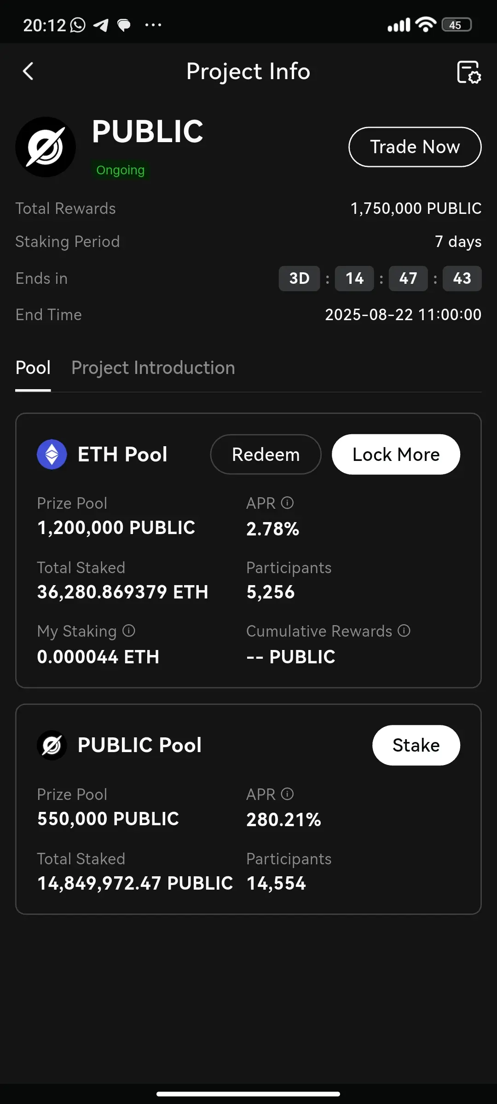The image size is (497, 1104).
Task: Tap the PUBLIC Pool token icon
Action: [52, 745]
